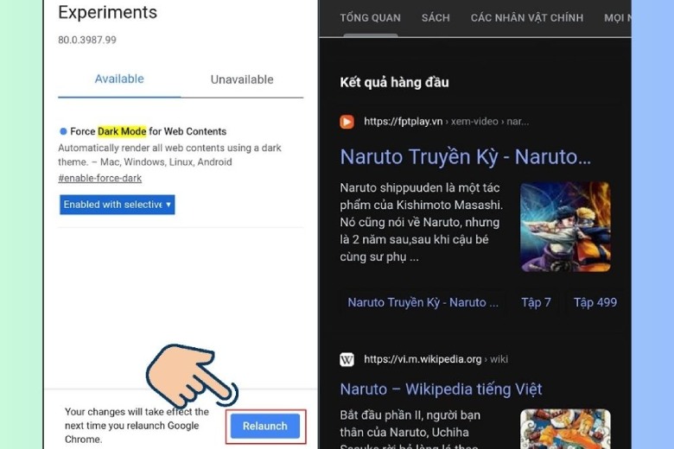Image resolution: width=674 pixels, height=449 pixels.
Task: Click the fptplay orange play favicon
Action: coord(347,122)
